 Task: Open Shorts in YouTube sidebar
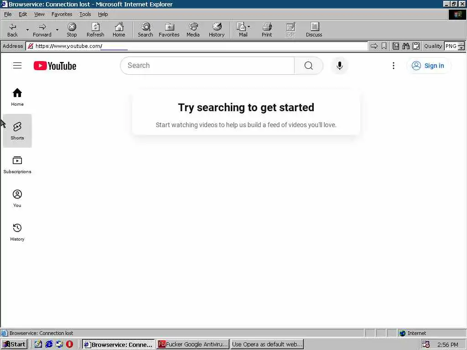pyautogui.click(x=17, y=131)
